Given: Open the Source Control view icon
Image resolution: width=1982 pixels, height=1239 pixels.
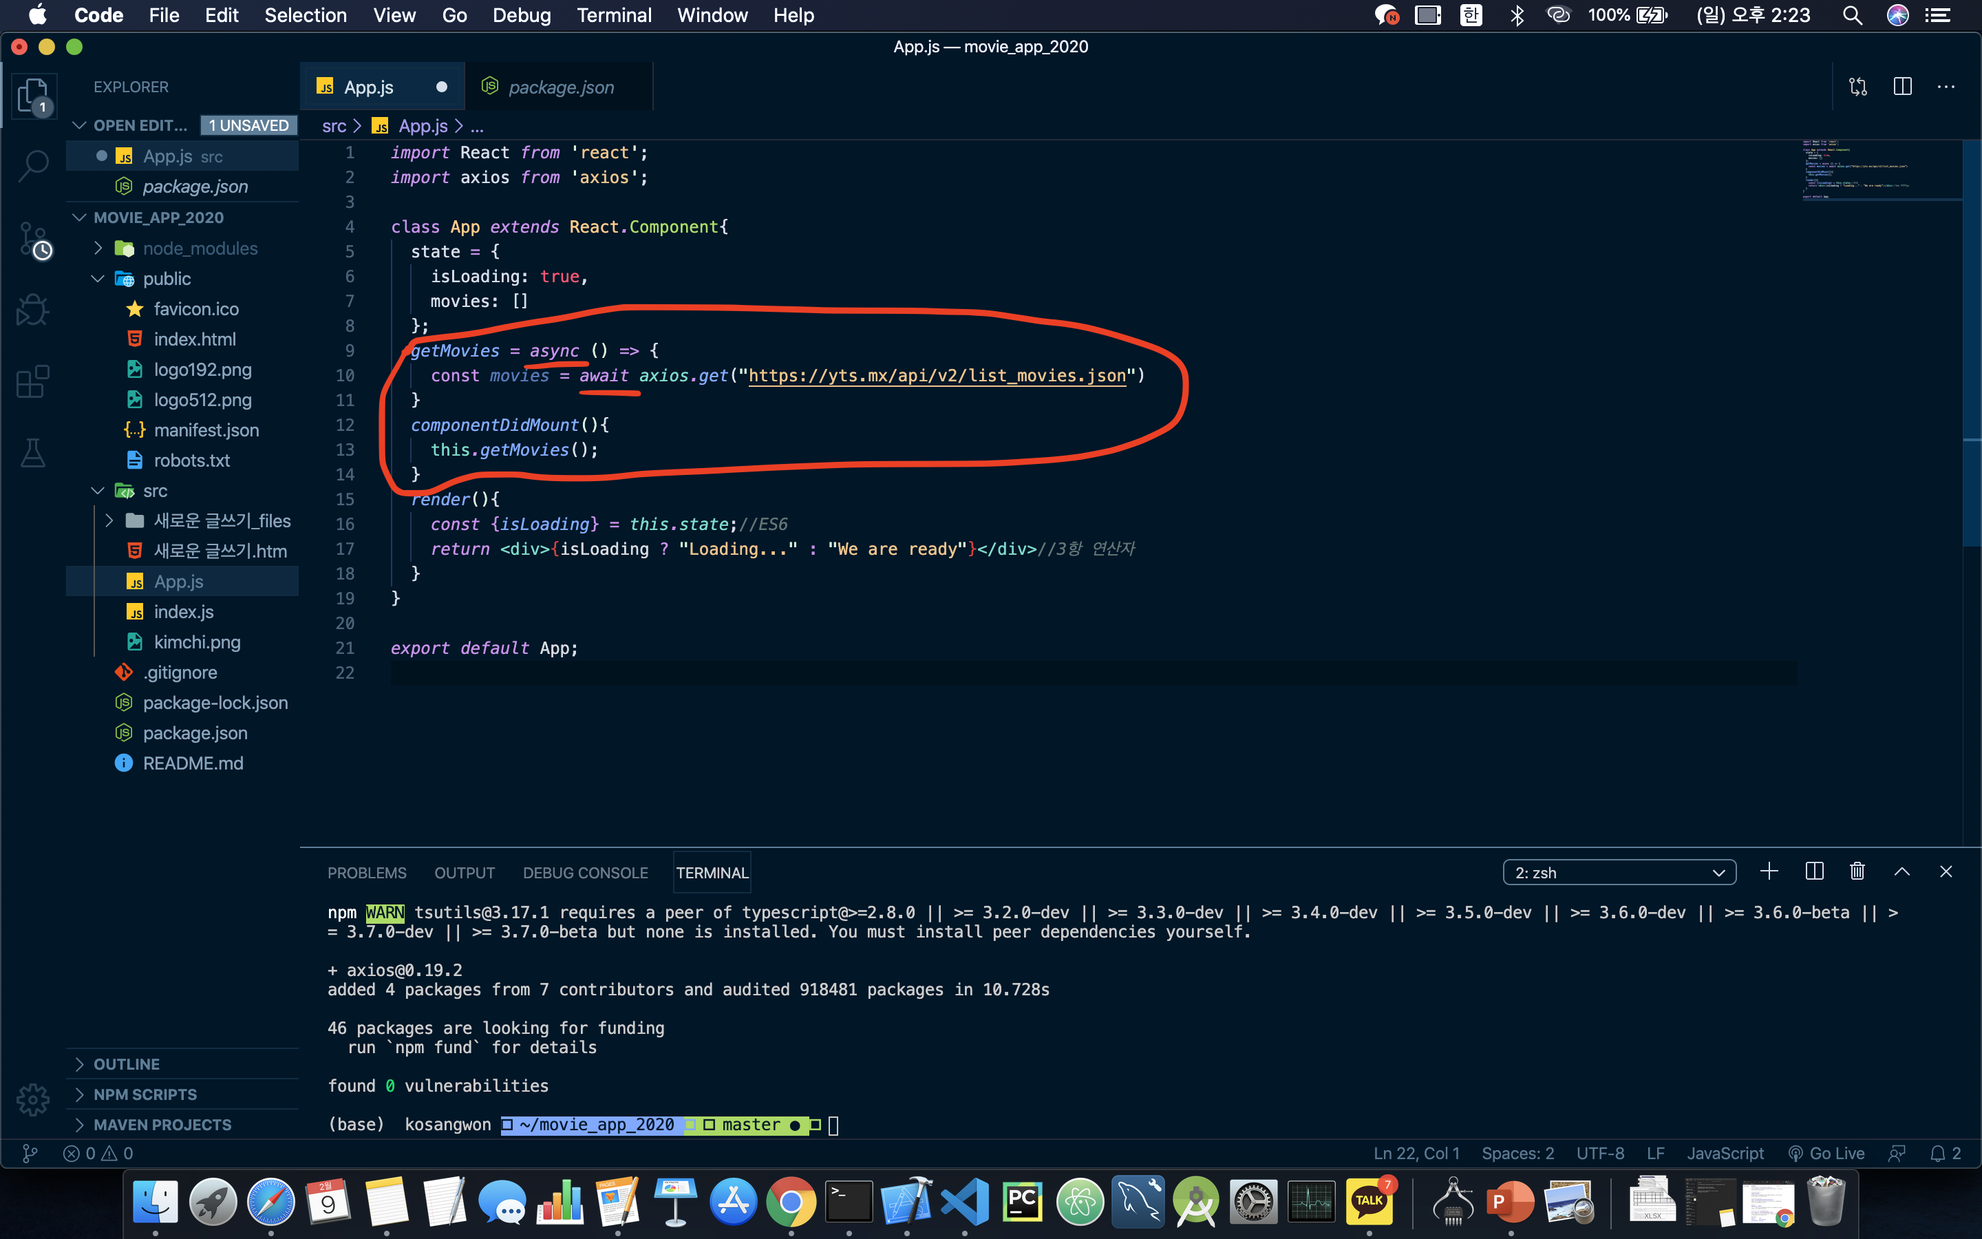Looking at the screenshot, I should click(x=33, y=240).
